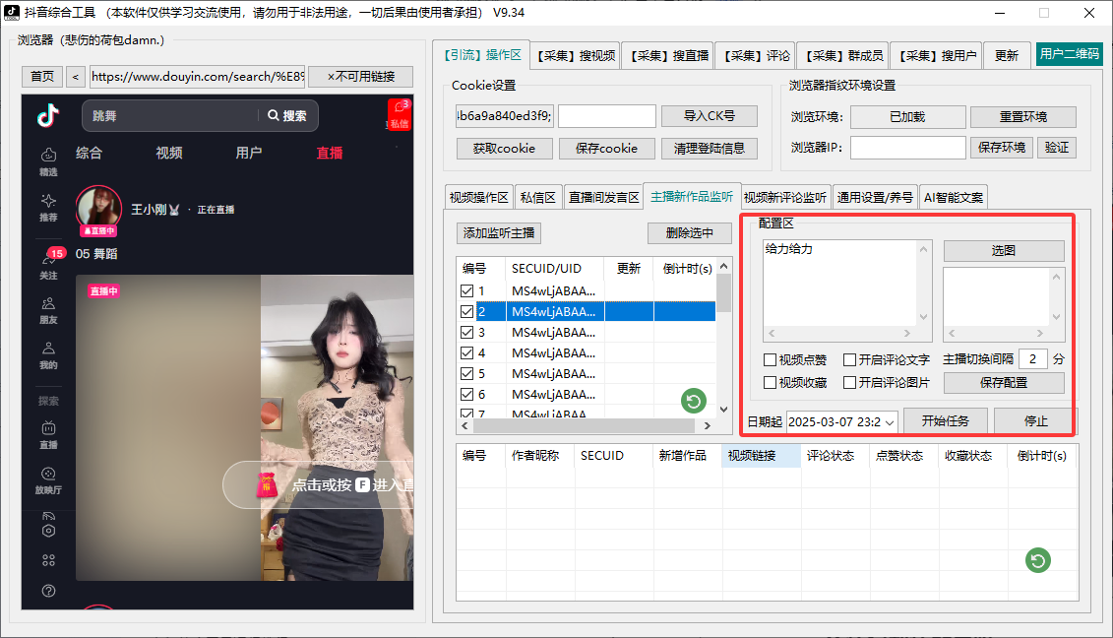Screen dimensions: 1113x638
Task: Select the 用户 tab in Douyin search
Action: 249,153
